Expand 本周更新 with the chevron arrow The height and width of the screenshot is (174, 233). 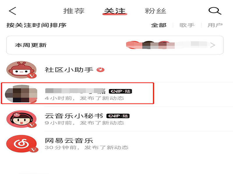point(213,45)
